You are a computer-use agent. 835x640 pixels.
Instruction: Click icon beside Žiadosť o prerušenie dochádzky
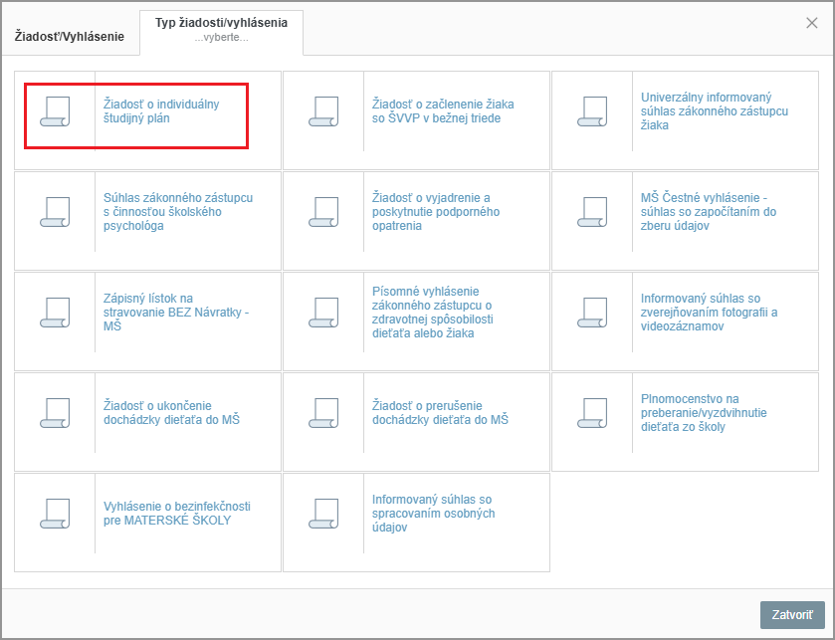(x=323, y=413)
